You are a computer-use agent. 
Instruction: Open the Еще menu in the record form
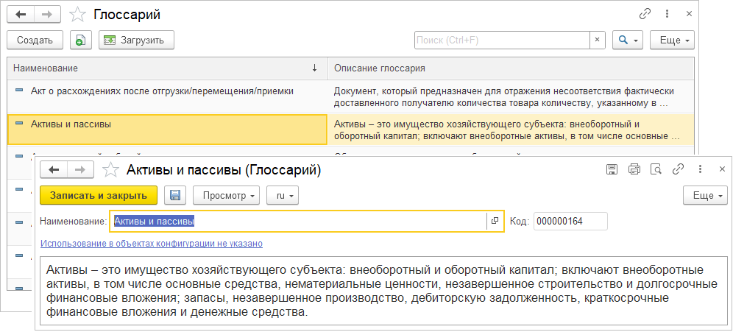coord(707,196)
